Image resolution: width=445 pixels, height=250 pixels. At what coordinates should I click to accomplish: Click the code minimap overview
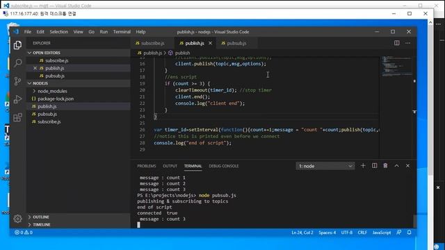(397, 67)
